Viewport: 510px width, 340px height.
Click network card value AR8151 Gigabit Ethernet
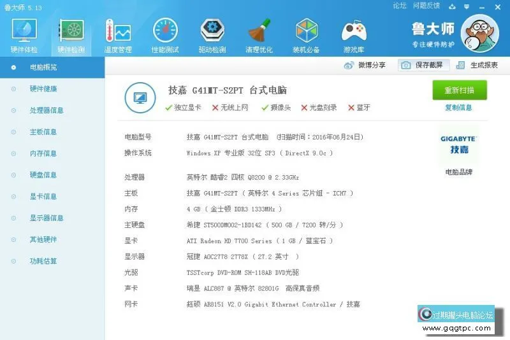[273, 304]
